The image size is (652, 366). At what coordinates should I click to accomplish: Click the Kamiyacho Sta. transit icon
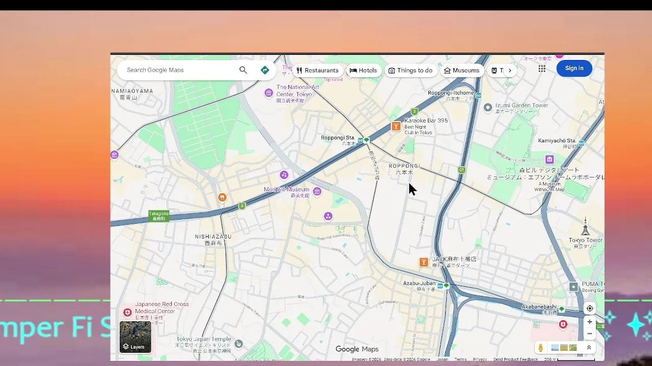pos(581,144)
